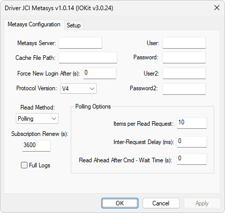Select the Metasys Configuration tab
The width and height of the screenshot is (225, 213).
34,24
